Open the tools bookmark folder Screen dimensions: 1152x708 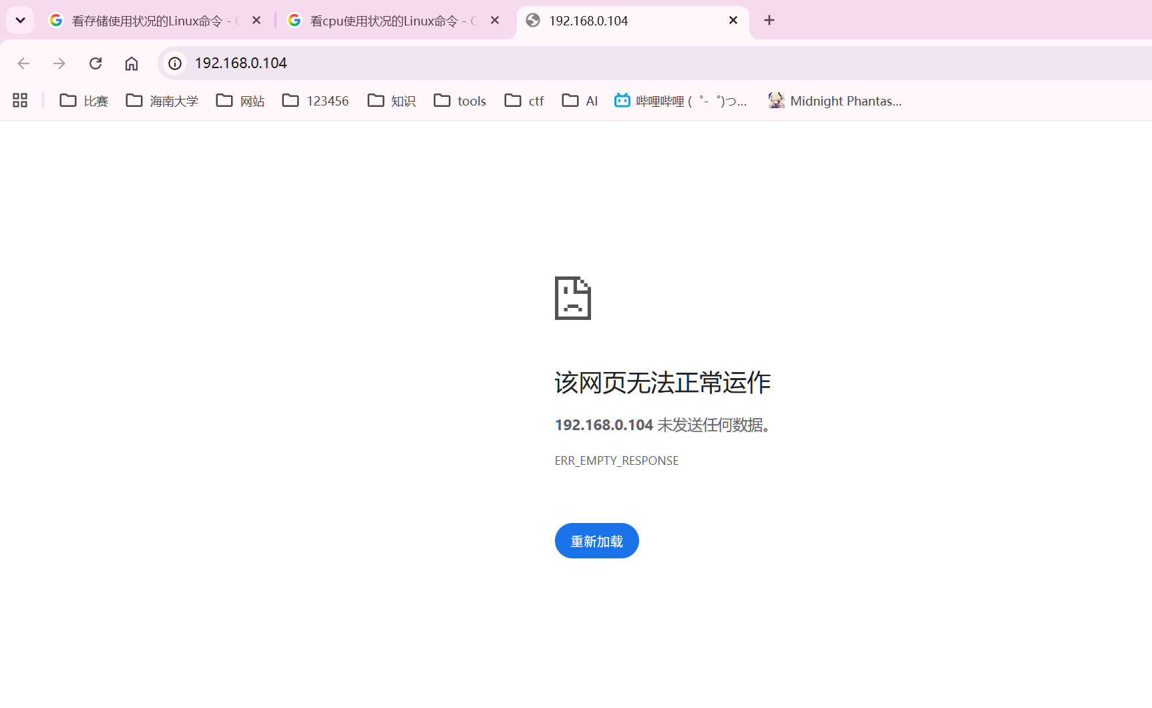pyautogui.click(x=460, y=101)
